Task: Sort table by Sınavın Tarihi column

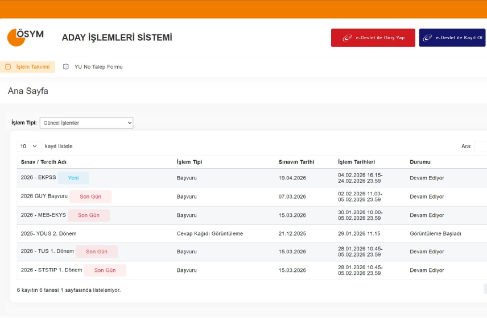Action: click(x=296, y=162)
